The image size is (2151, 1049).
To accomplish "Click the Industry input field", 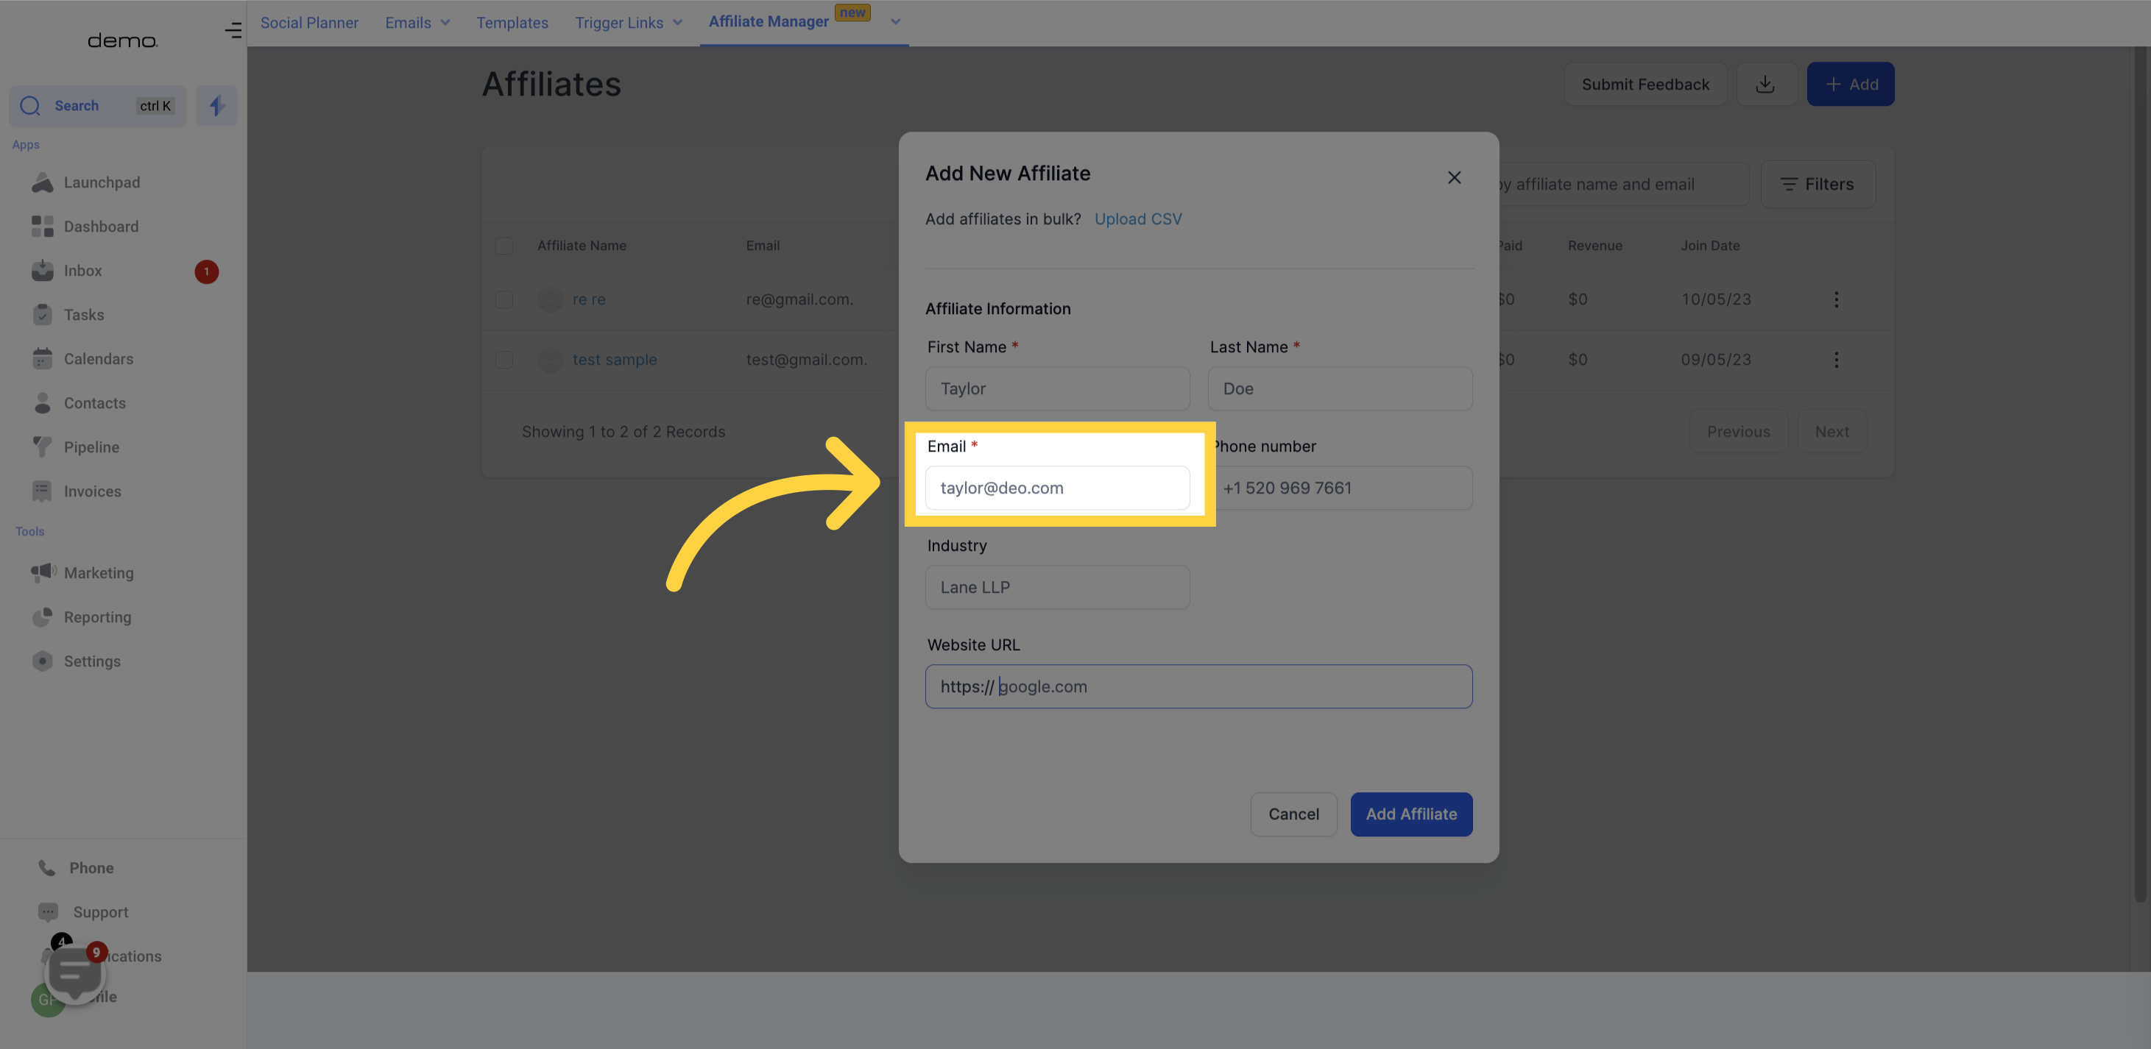I will click(1057, 588).
